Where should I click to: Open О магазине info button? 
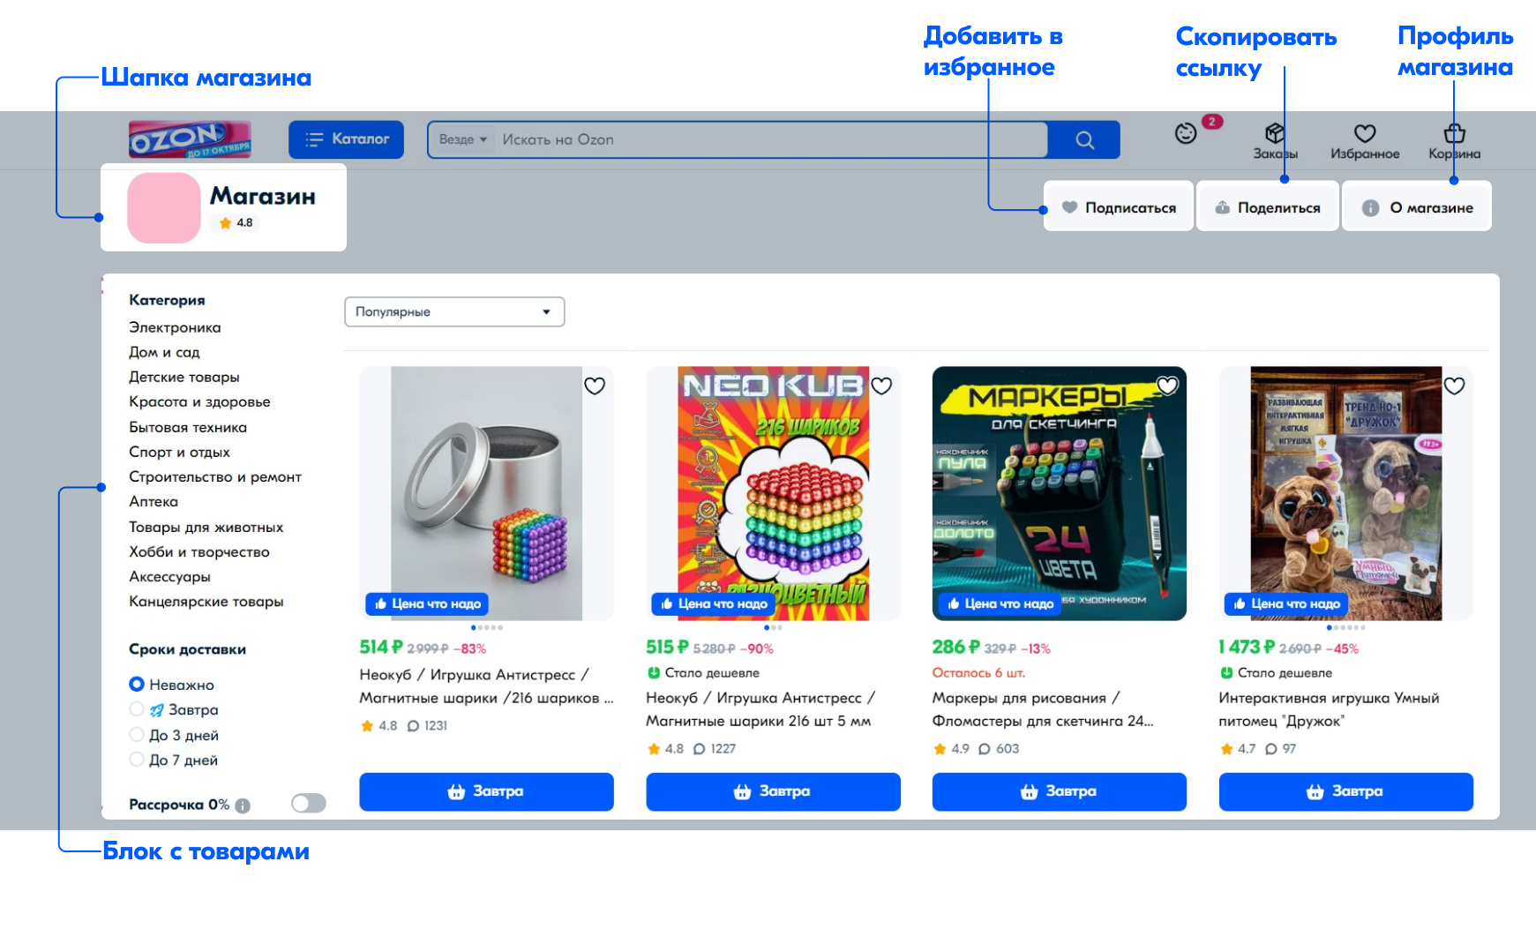pyautogui.click(x=1417, y=207)
